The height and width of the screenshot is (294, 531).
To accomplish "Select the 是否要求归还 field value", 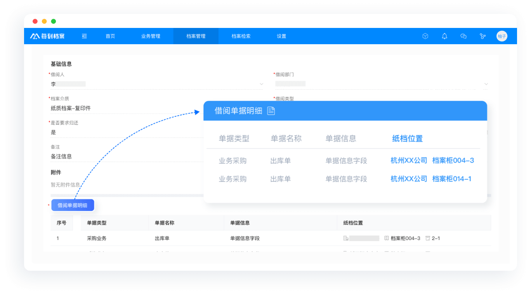I will pos(124,132).
